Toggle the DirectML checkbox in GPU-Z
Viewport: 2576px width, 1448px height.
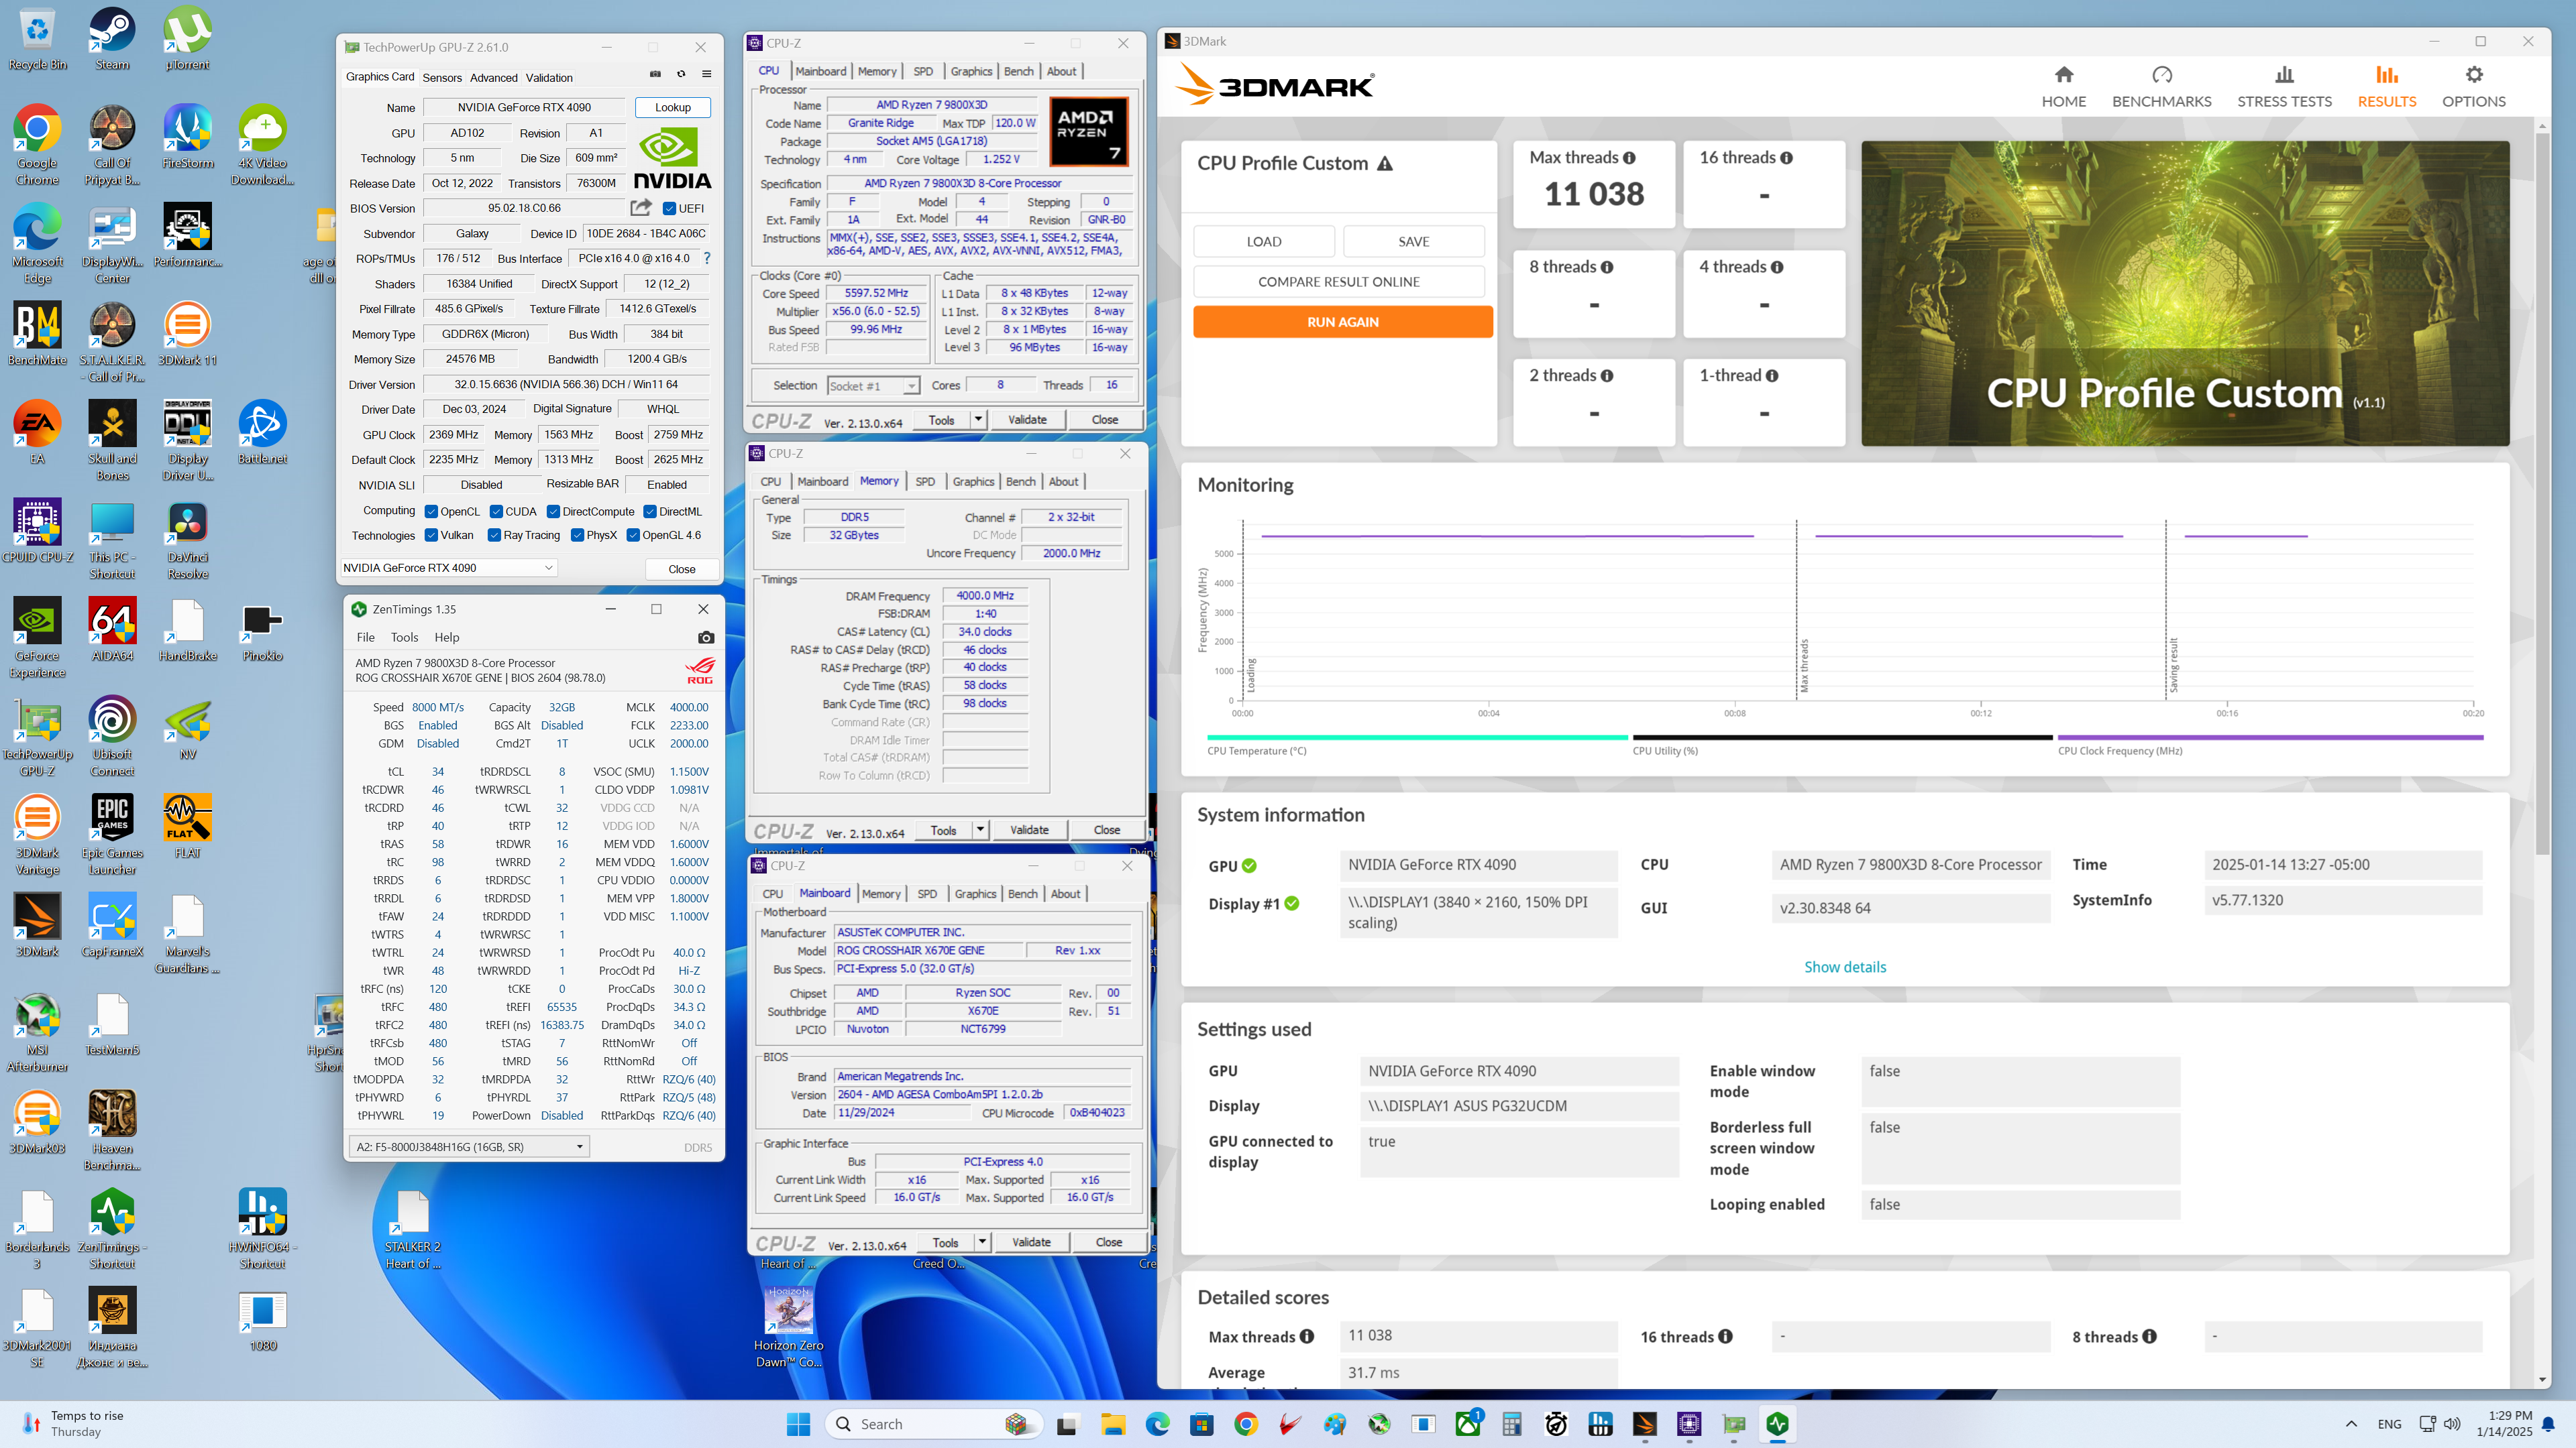pos(650,511)
